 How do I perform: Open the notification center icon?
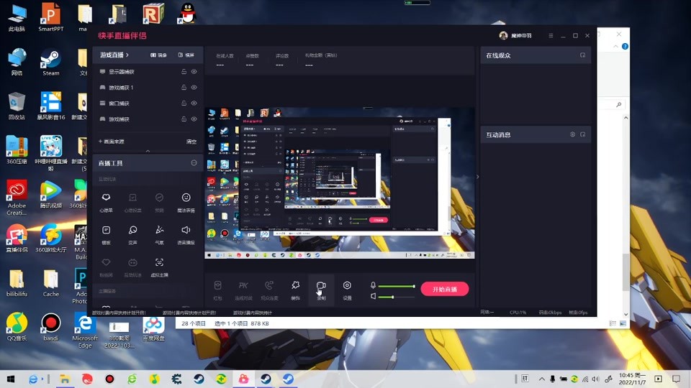677,379
